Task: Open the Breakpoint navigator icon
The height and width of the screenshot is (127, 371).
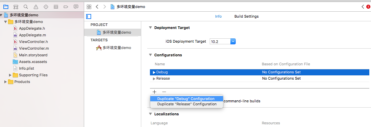Action: (66, 7)
